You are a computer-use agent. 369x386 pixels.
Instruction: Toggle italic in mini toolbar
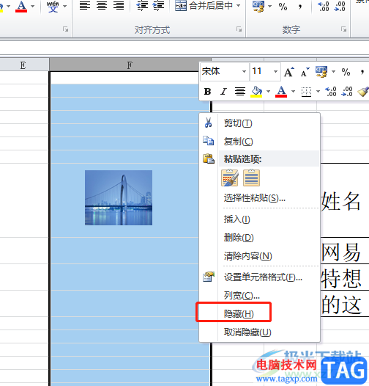point(223,92)
